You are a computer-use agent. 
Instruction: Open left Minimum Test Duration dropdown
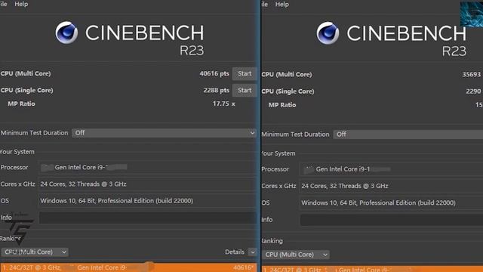pyautogui.click(x=165, y=133)
